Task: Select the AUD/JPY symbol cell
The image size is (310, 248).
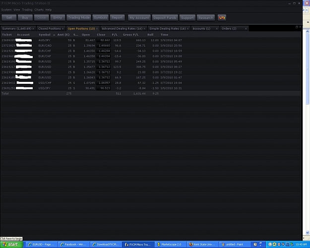Action: [45, 40]
